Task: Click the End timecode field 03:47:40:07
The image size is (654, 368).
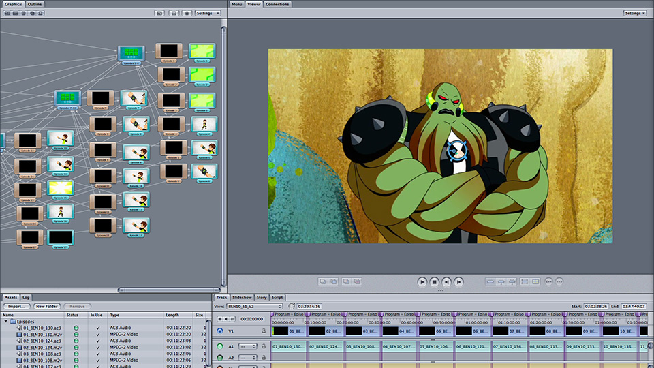Action: [x=634, y=306]
